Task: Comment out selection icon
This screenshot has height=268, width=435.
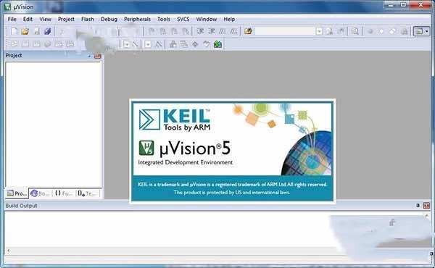Action: (223, 31)
